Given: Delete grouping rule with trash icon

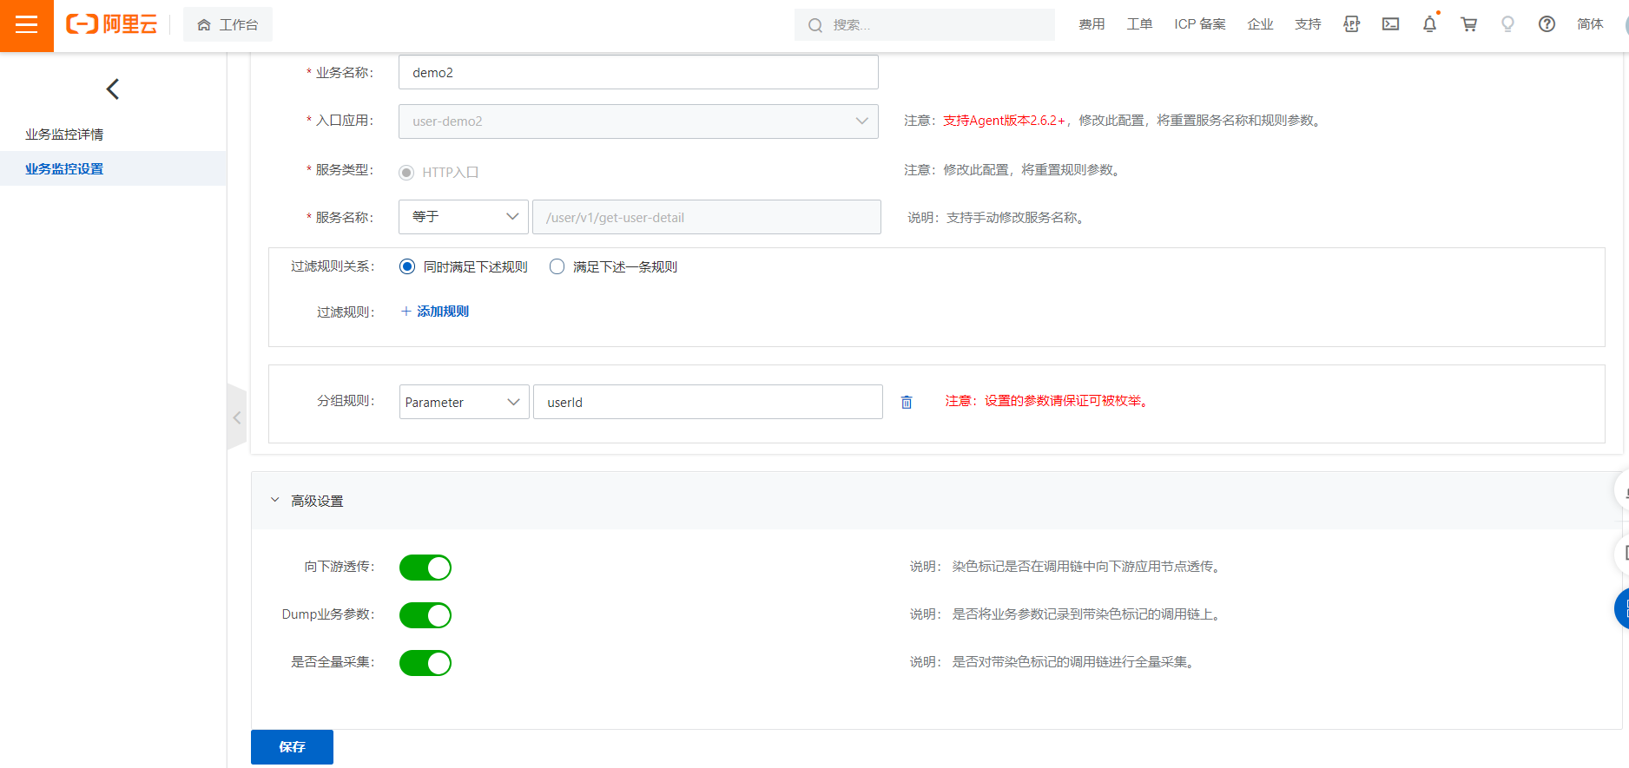Looking at the screenshot, I should (x=907, y=402).
